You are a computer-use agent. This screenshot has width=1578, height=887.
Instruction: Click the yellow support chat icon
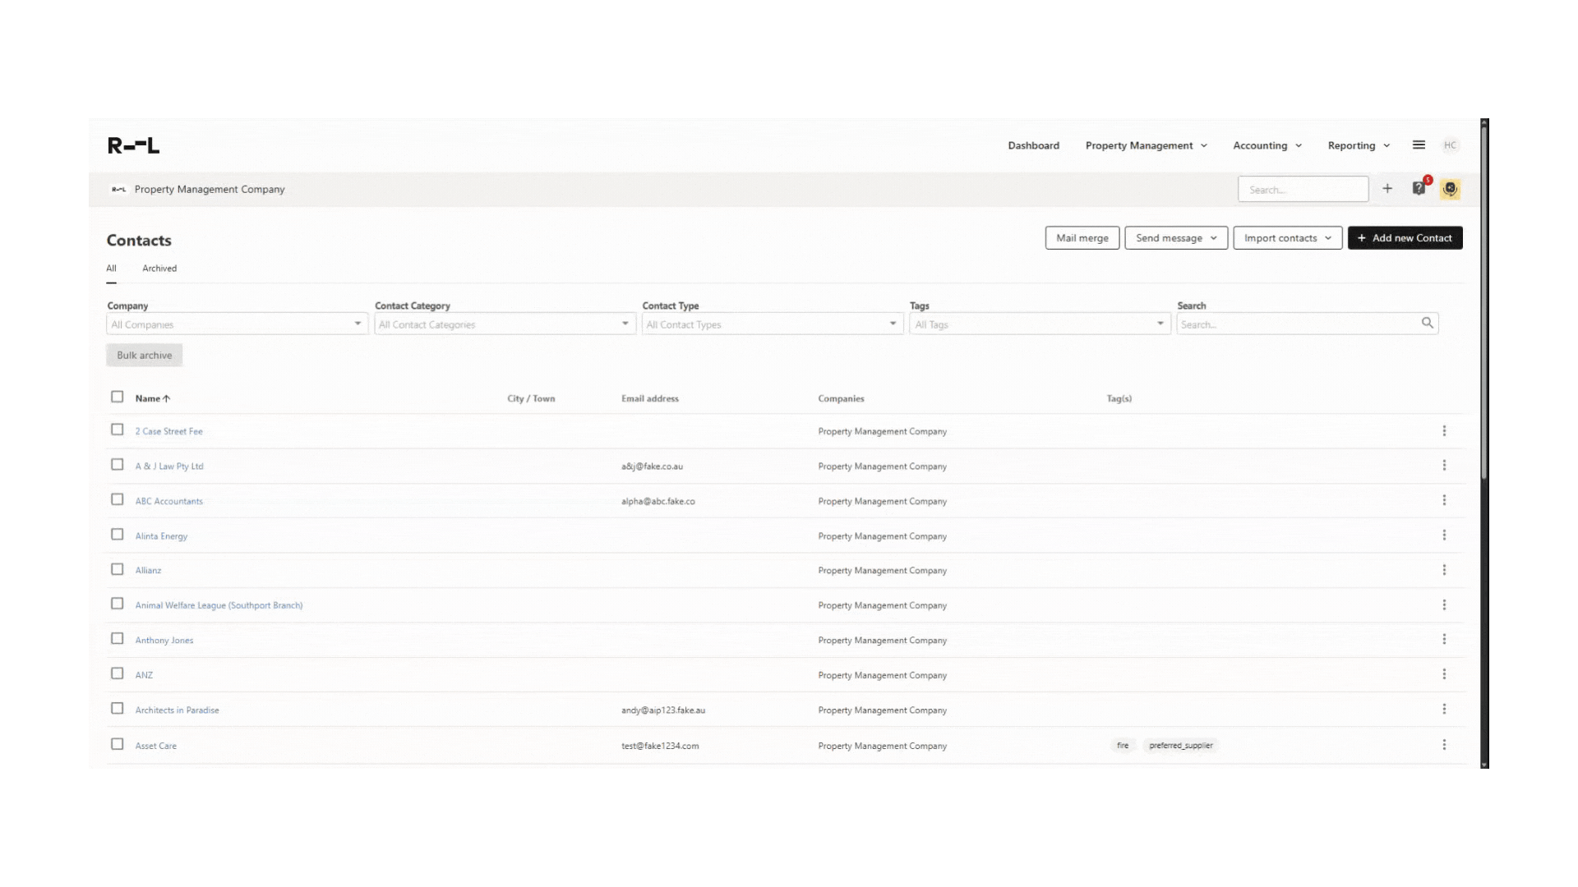[1450, 189]
